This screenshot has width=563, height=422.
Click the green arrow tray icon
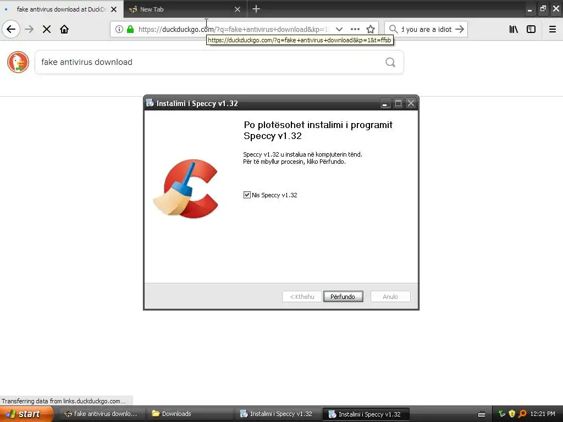tap(502, 414)
